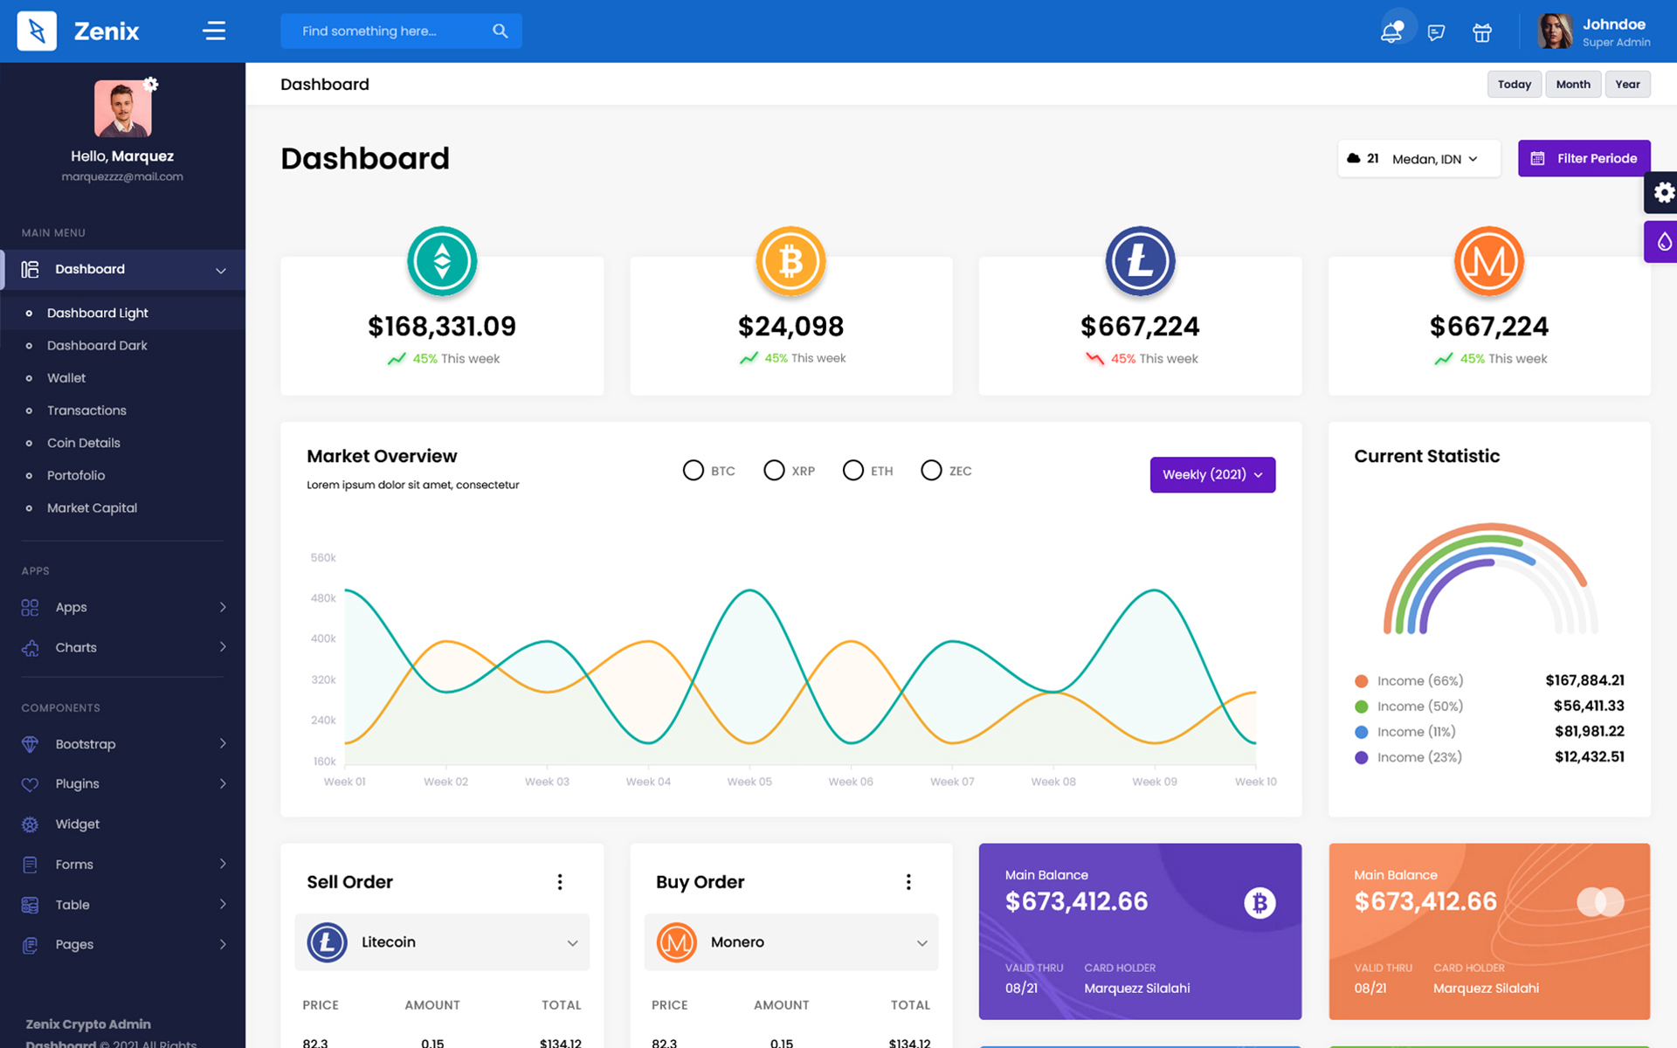The height and width of the screenshot is (1048, 1677).
Task: Click the Bitcoin coin icon card
Action: click(x=790, y=261)
